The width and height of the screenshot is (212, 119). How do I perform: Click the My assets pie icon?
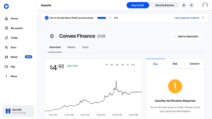coord(6,28)
